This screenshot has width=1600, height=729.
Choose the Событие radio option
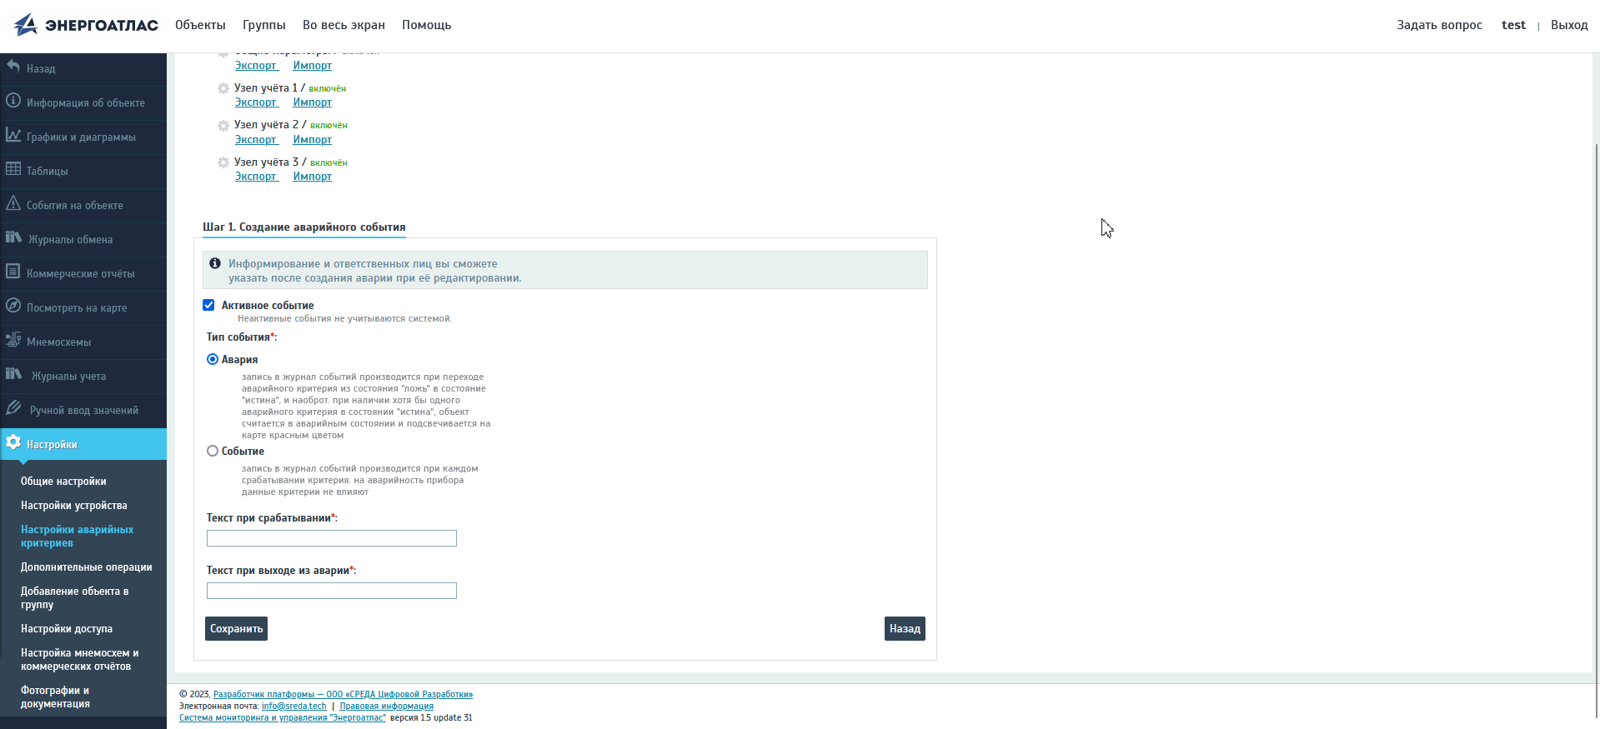[x=213, y=451]
